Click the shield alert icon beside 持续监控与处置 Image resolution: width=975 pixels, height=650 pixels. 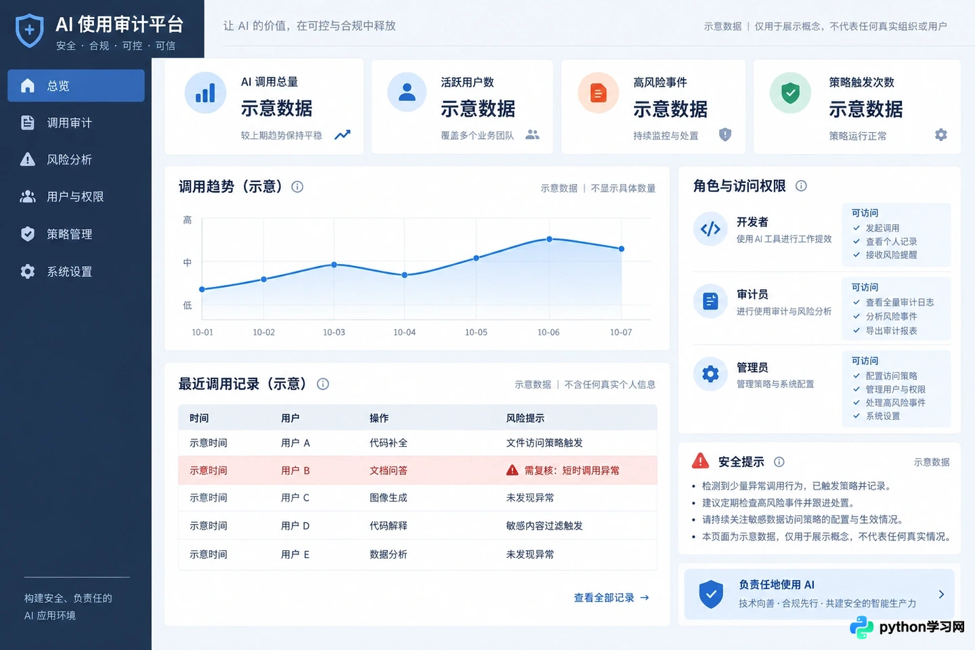coord(725,134)
